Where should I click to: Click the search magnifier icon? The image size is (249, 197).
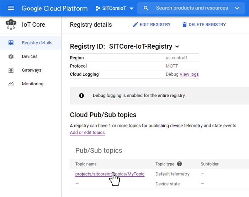[x=146, y=8]
